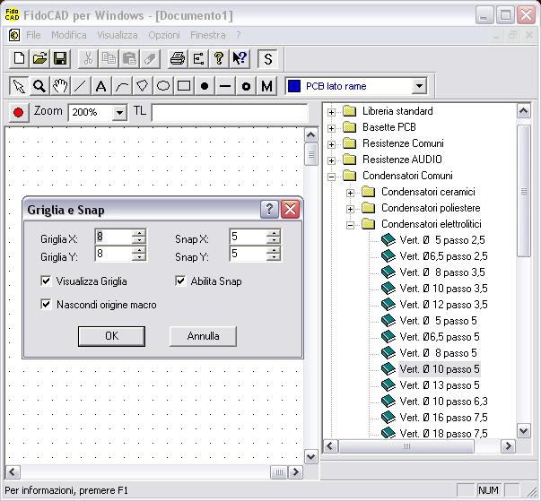
Task: Click the yellow question mark help icon
Action: [219, 58]
